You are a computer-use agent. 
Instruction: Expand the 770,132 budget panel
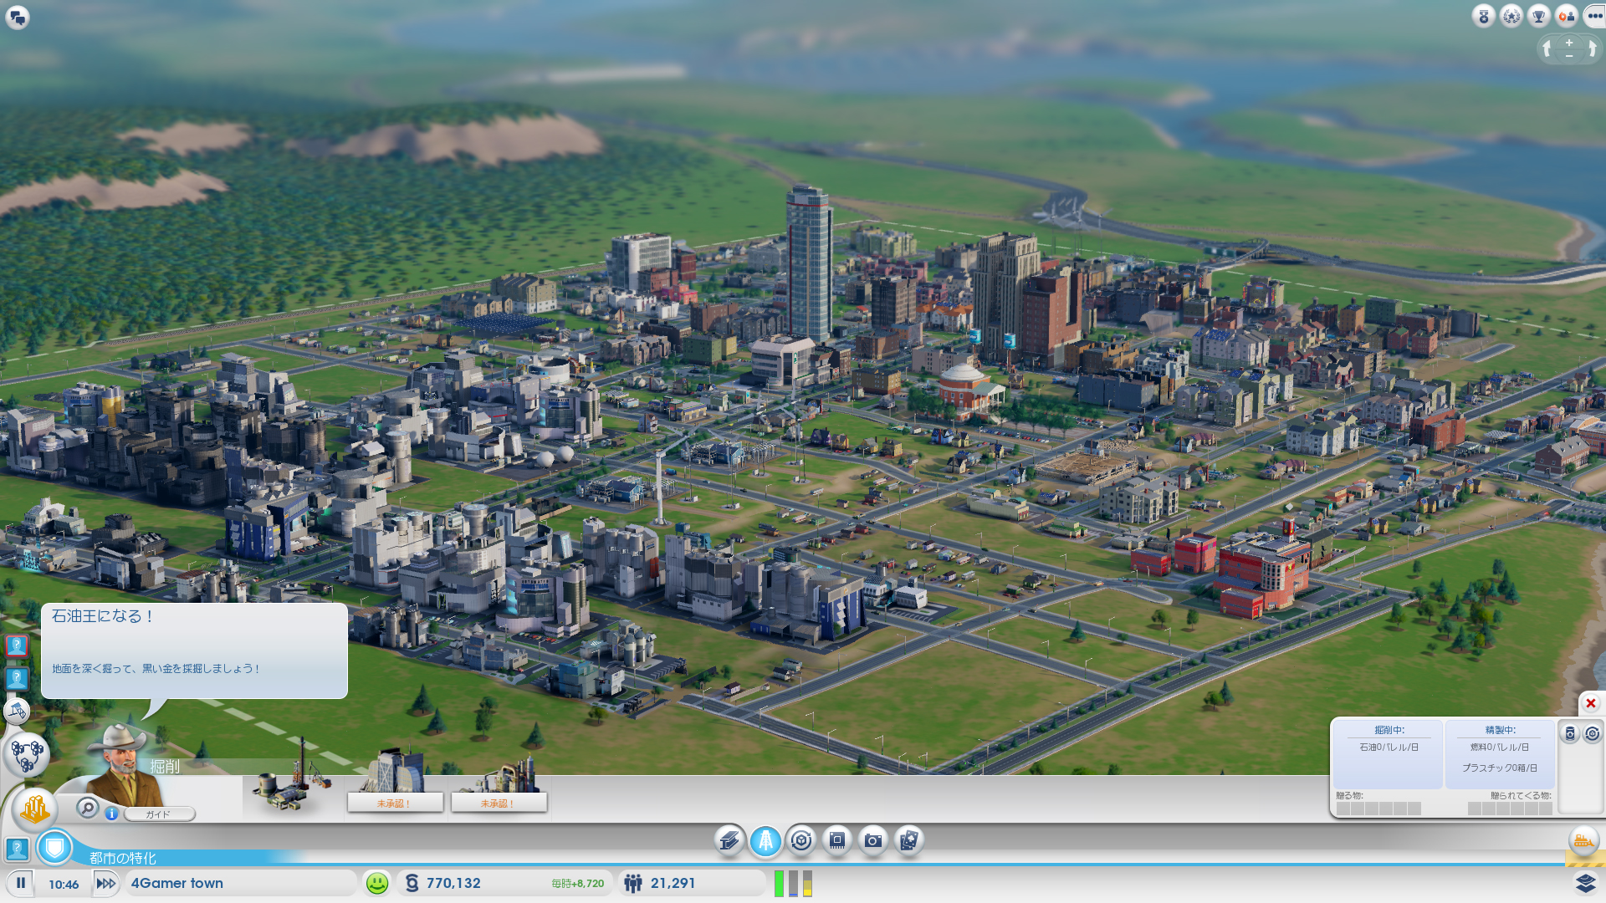click(x=453, y=883)
